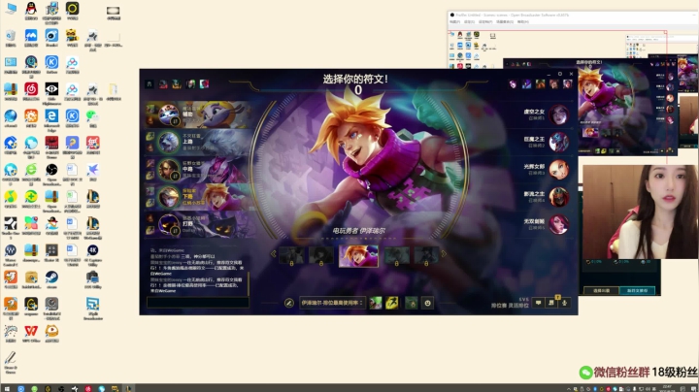This screenshot has width=699, height=392.
Task: Open the emote selection smiley icon
Action: [427, 304]
